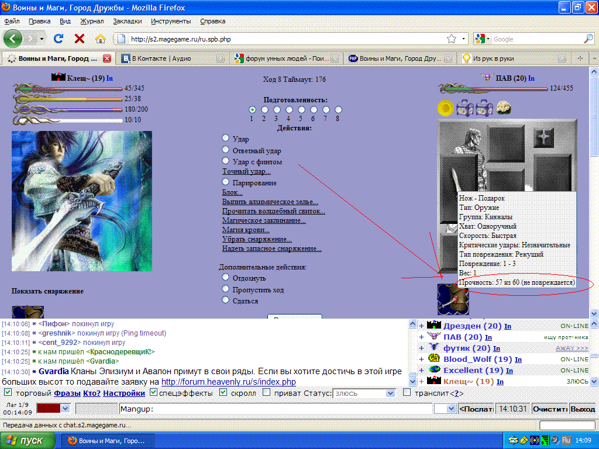Expand the ПАВ (20) user entry in list
This screenshot has width=599, height=449.
421,337
